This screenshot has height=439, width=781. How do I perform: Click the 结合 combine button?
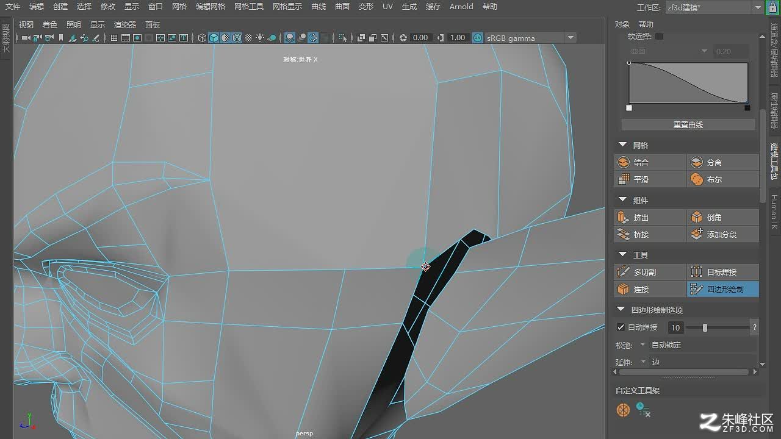(650, 163)
